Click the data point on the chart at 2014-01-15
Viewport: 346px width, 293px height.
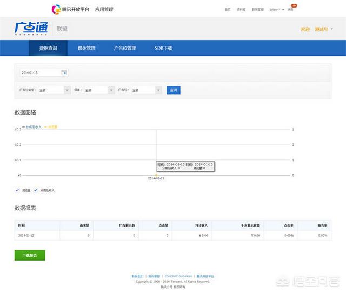click(x=156, y=175)
